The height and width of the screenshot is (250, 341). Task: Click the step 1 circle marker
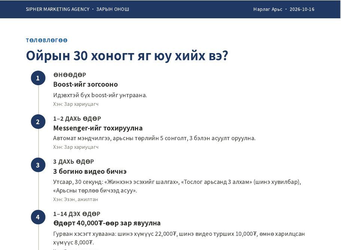click(x=38, y=78)
